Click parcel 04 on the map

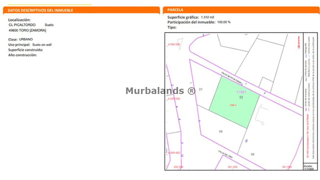coord(252,154)
